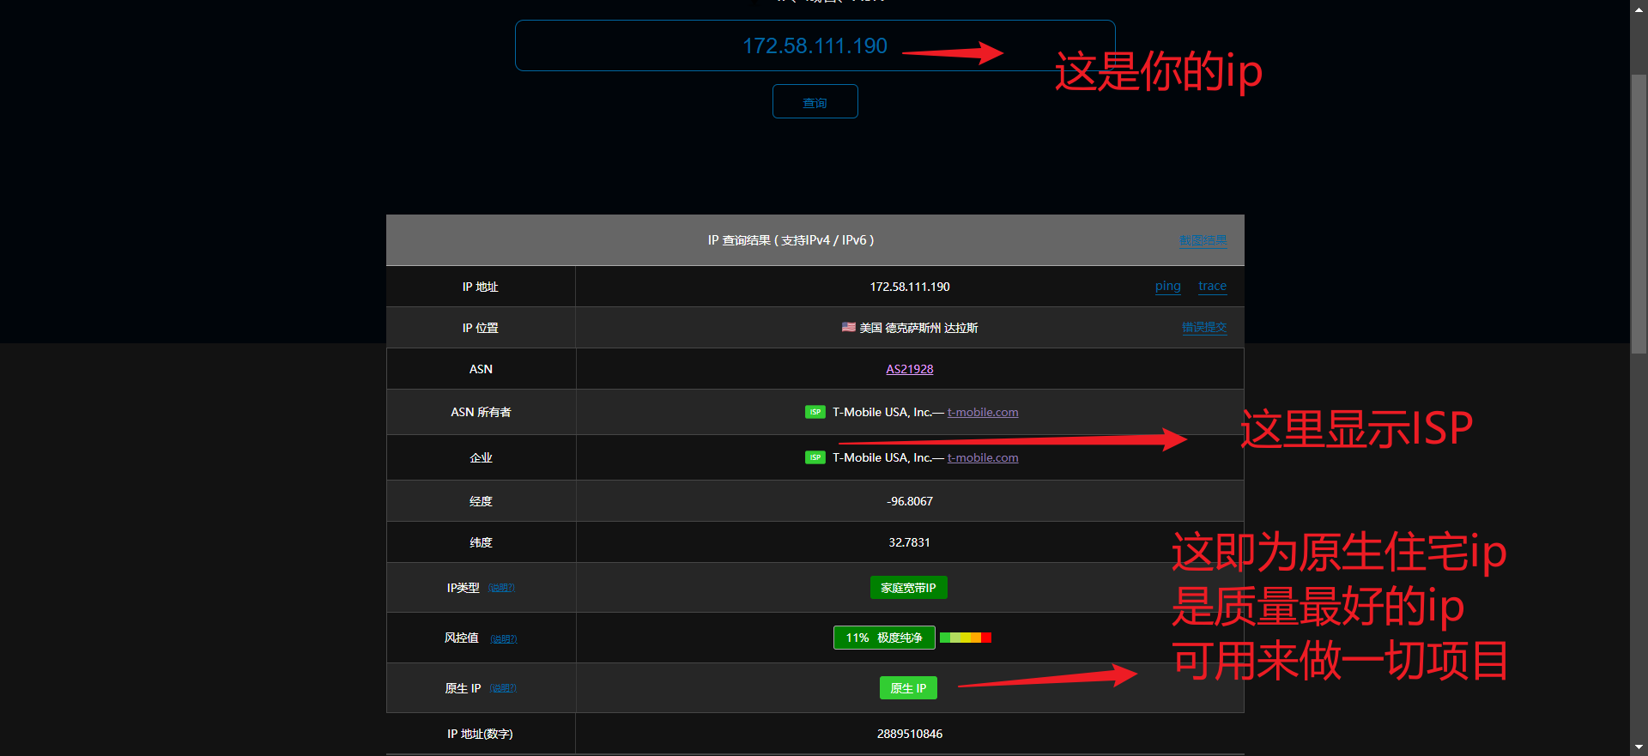Click the IP 地址 row label
This screenshot has height=756, width=1648.
click(x=480, y=287)
